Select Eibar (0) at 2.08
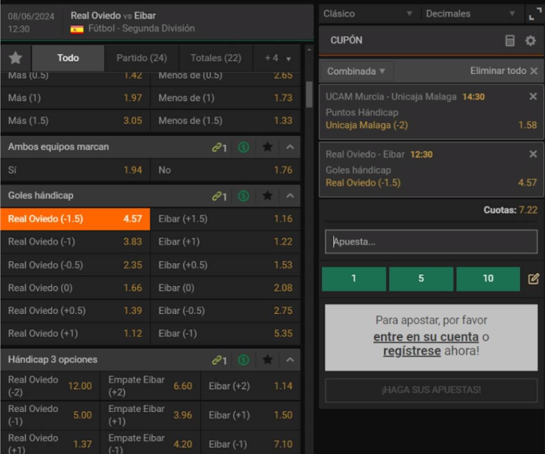 coord(226,288)
